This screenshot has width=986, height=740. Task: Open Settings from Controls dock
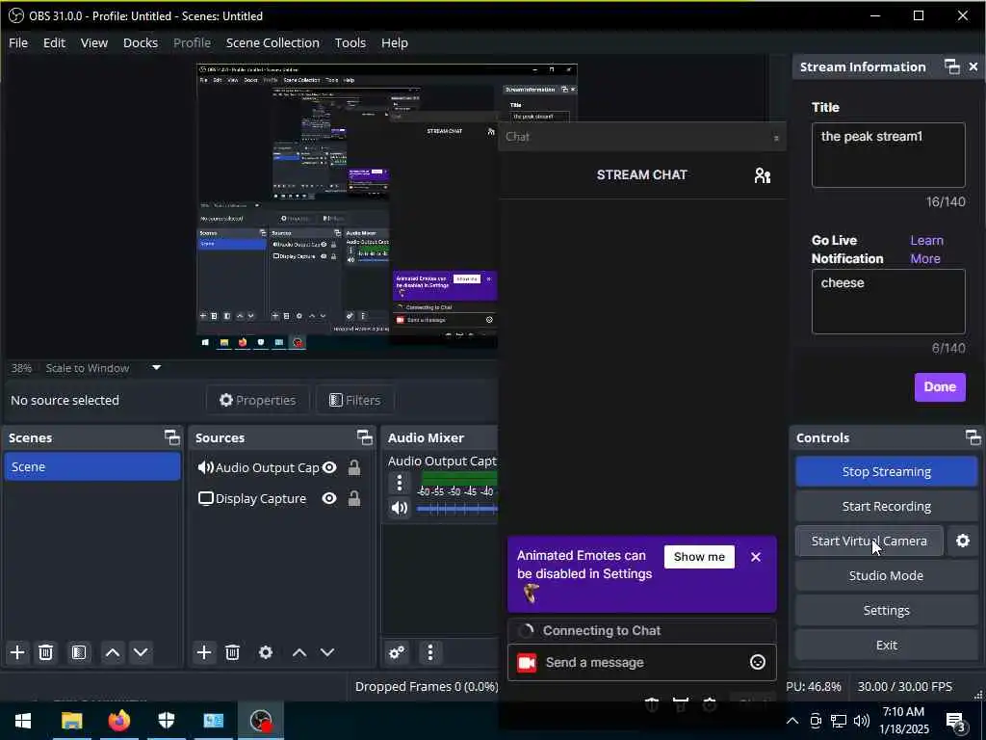886,610
